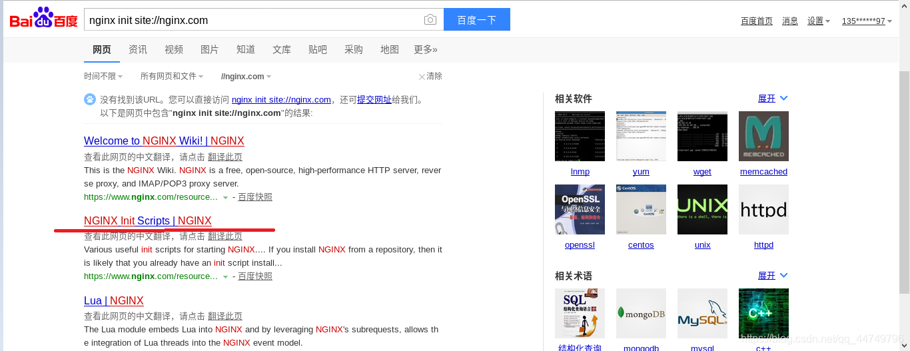This screenshot has width=910, height=351.
Task: Open the 提交网址 link
Action: 374,100
